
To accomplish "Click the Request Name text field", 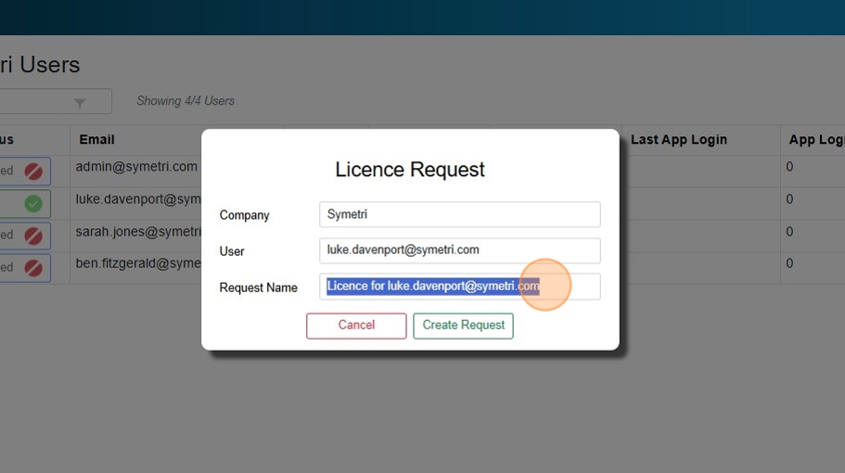I will [x=459, y=287].
